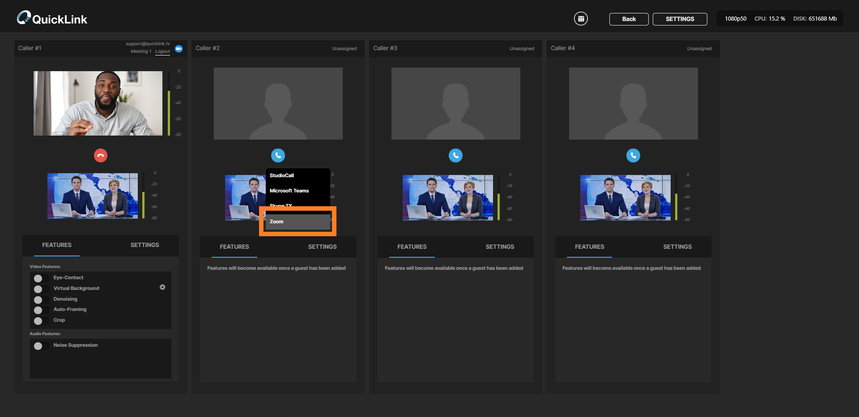The image size is (859, 417).
Task: Hang up Caller #1 red call button
Action: [x=101, y=156]
